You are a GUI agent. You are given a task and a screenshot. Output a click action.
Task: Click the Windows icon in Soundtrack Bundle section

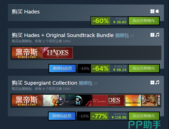pyautogui.click(x=152, y=35)
